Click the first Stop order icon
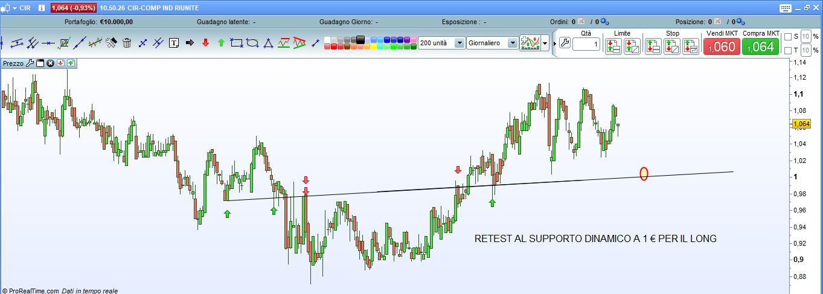 coord(653,46)
